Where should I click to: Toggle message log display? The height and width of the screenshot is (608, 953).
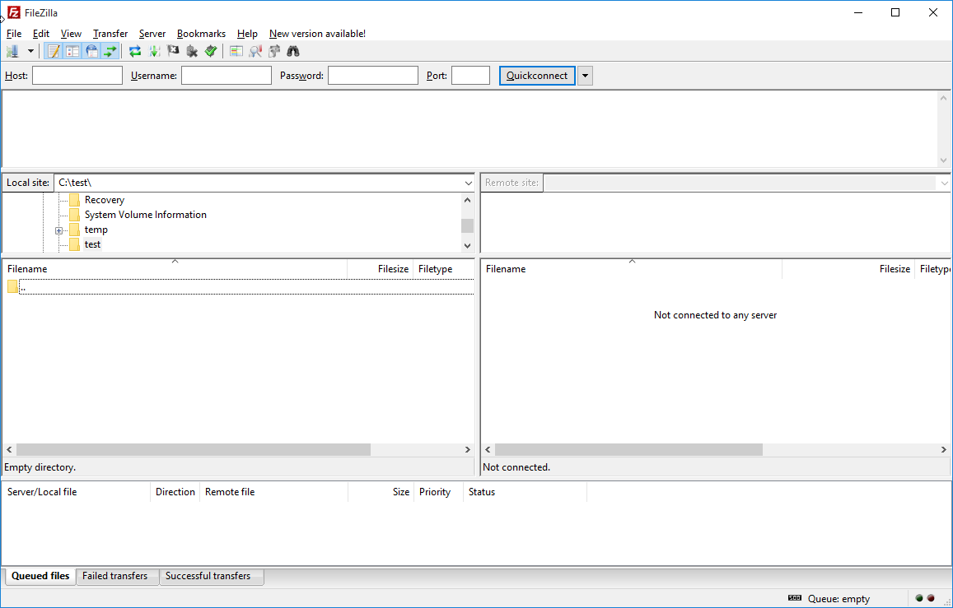tap(54, 51)
